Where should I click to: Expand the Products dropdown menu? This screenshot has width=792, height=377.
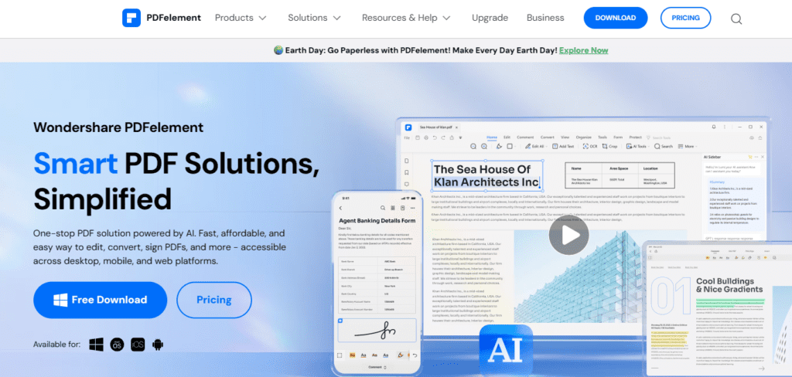pyautogui.click(x=241, y=18)
